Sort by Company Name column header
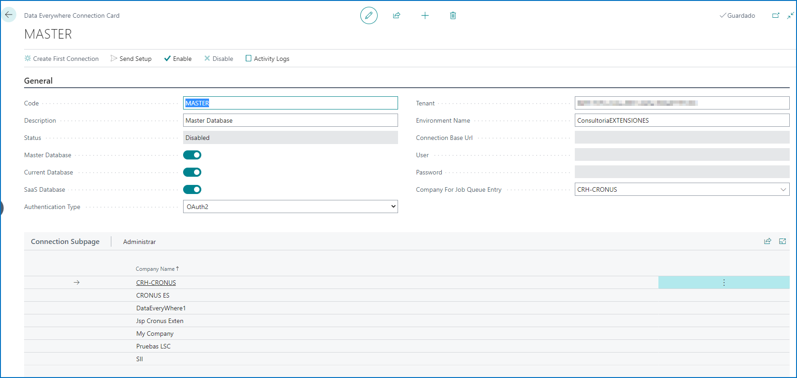The image size is (797, 378). point(157,269)
